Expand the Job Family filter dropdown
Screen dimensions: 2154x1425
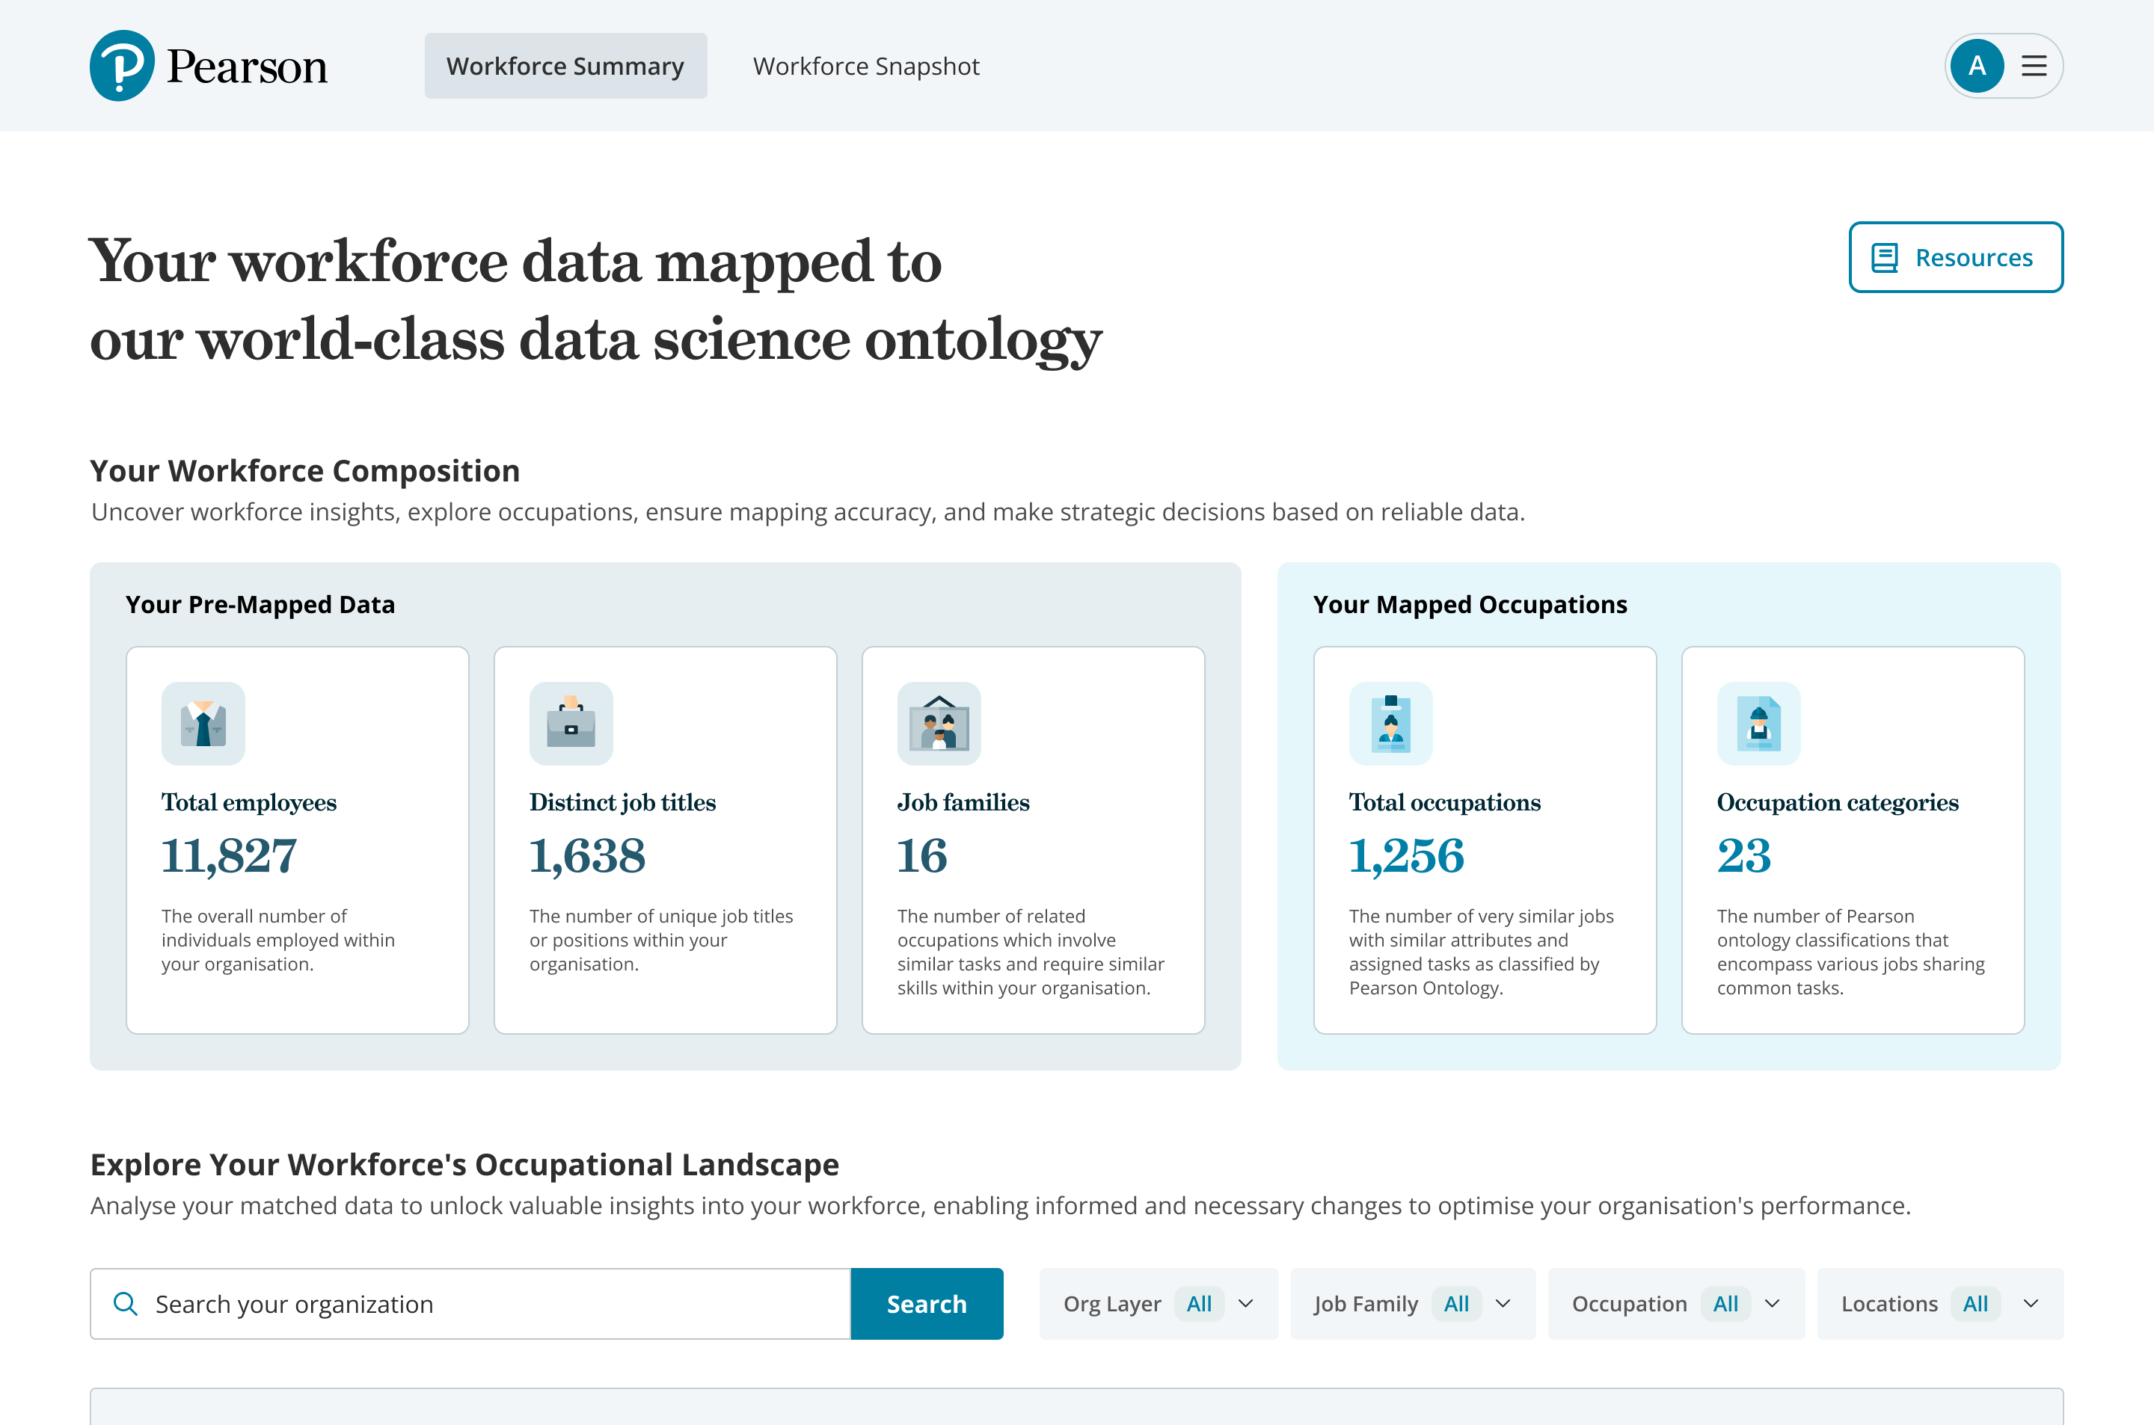(x=1412, y=1303)
